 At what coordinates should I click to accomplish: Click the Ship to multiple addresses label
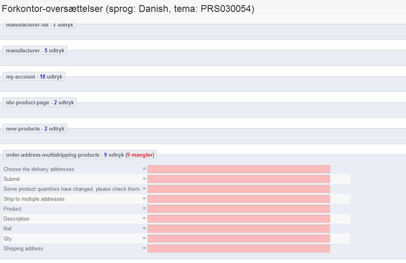[34, 199]
